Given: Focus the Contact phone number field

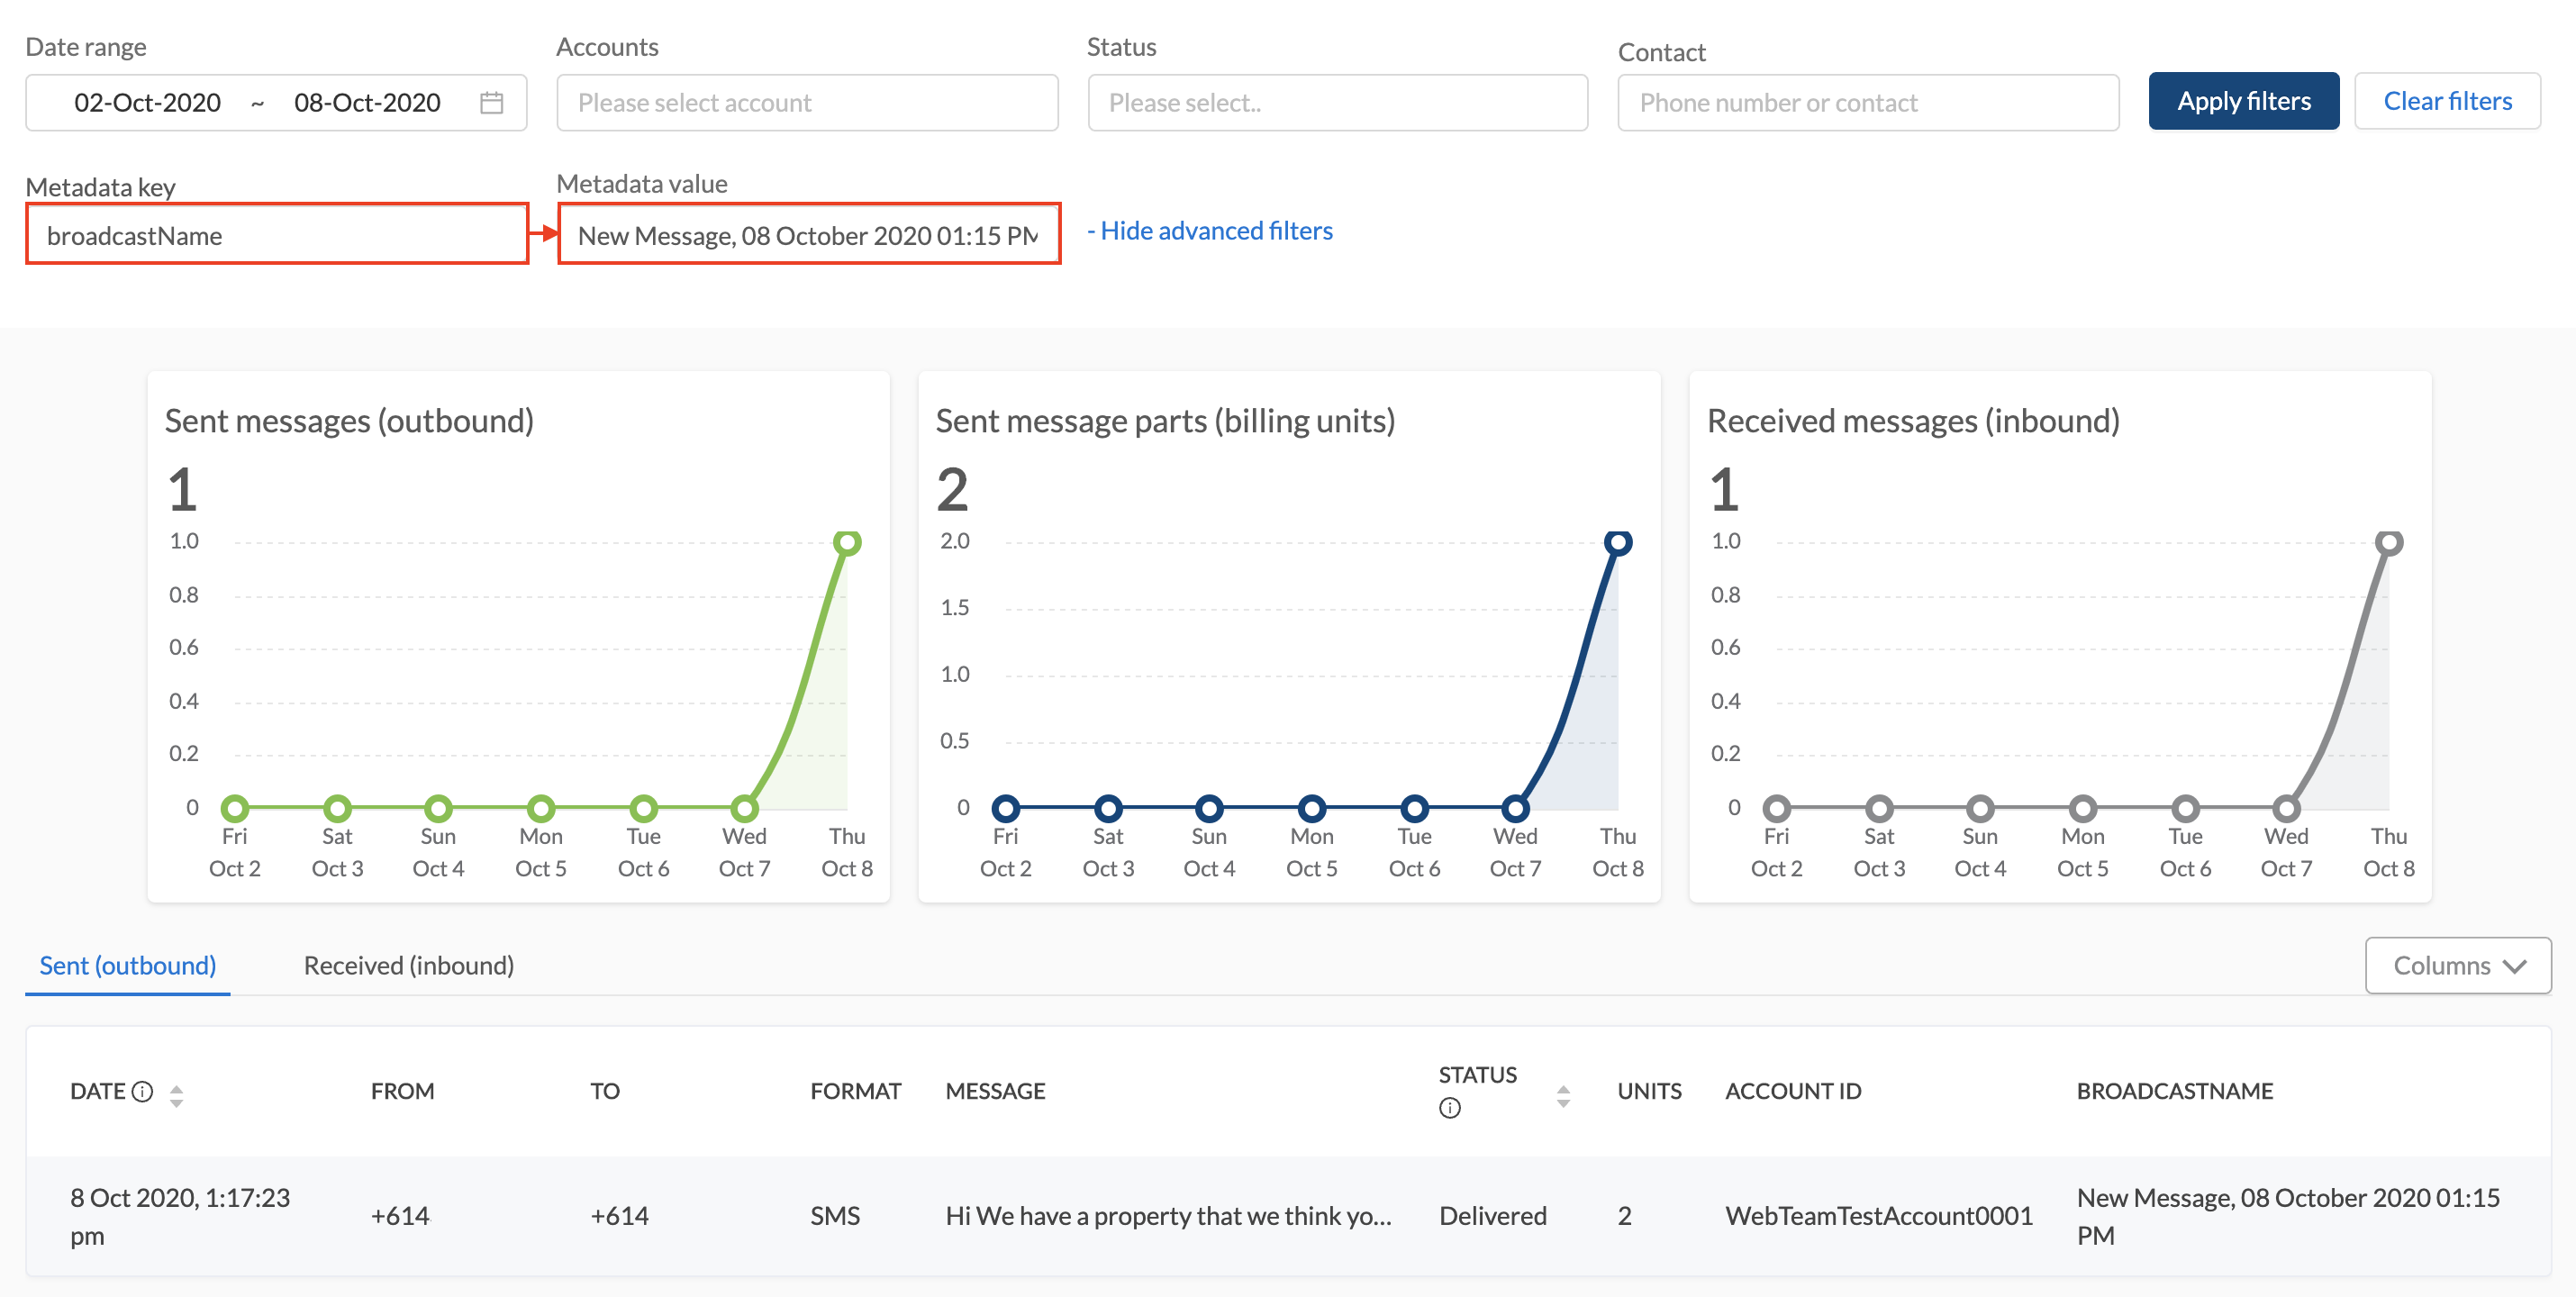Looking at the screenshot, I should click(x=1867, y=102).
